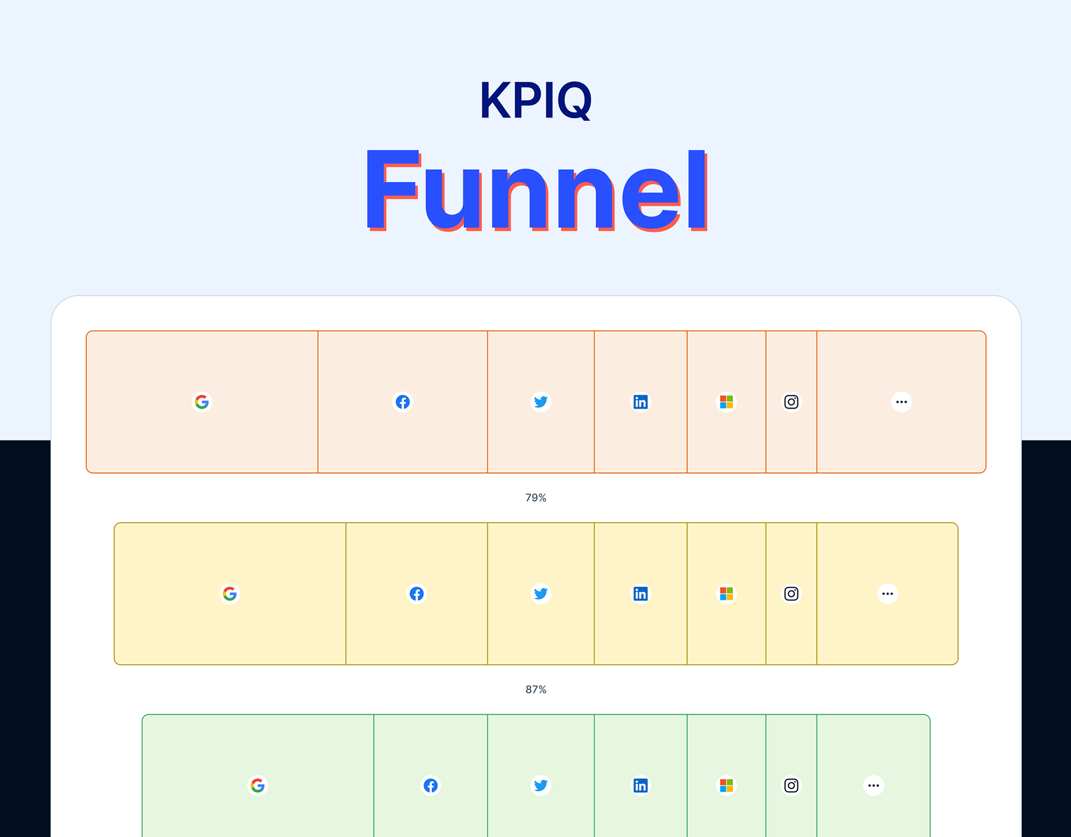Click the Funnel heading text

click(537, 190)
